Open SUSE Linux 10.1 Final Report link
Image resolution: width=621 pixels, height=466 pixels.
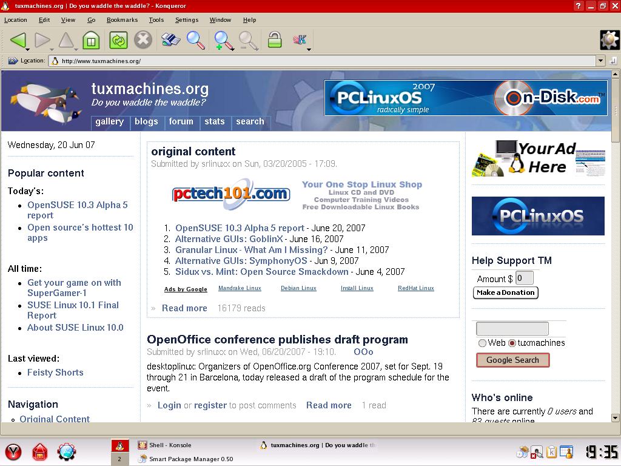point(73,310)
